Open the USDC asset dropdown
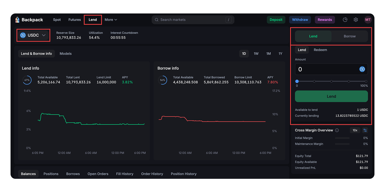Screen dimensions: 385x192 tap(33, 35)
